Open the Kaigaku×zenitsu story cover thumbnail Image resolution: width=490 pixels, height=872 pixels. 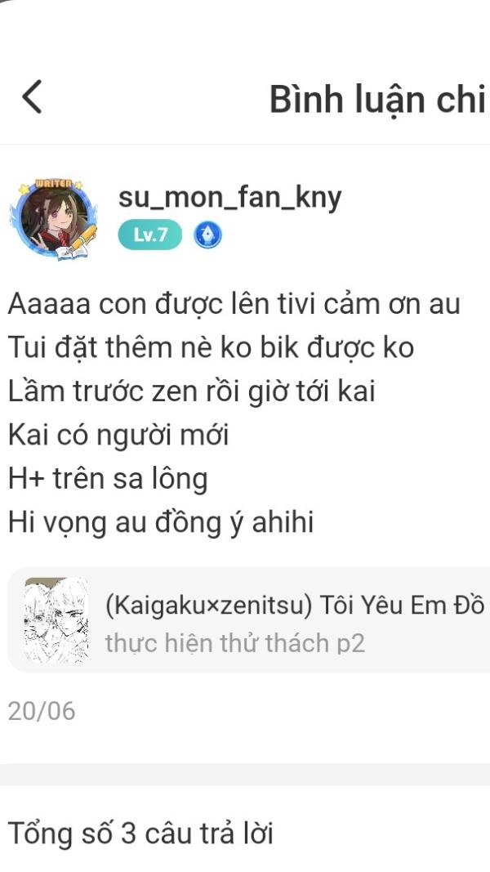coord(56,619)
